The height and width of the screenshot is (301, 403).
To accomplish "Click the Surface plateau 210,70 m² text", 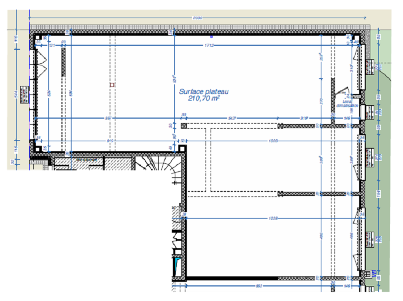I will pyautogui.click(x=204, y=94).
